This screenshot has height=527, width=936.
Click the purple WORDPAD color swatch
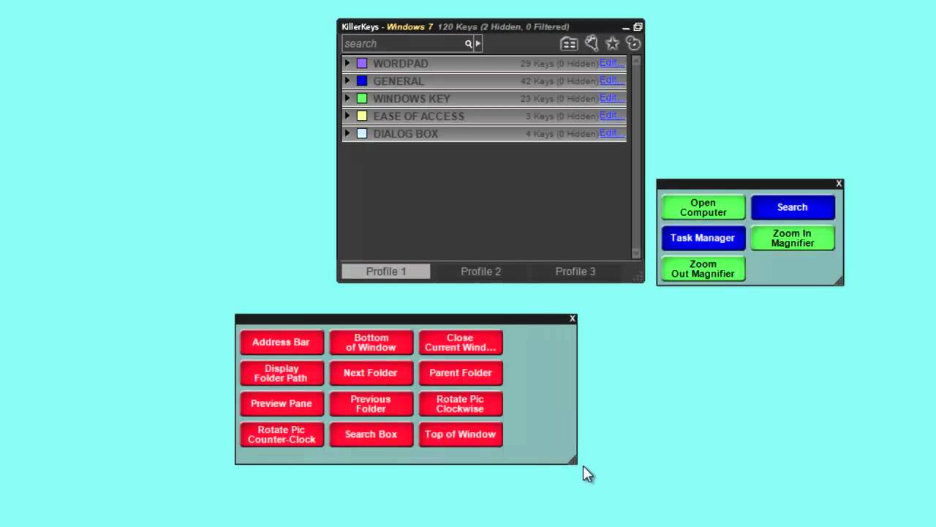coord(362,64)
